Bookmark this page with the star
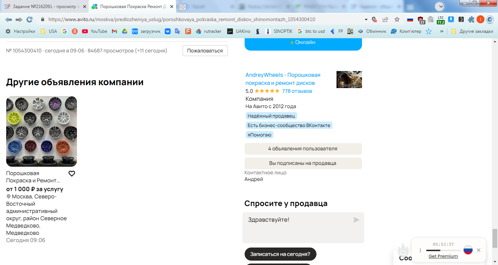Image resolution: width=498 pixels, height=265 pixels. click(x=397, y=20)
